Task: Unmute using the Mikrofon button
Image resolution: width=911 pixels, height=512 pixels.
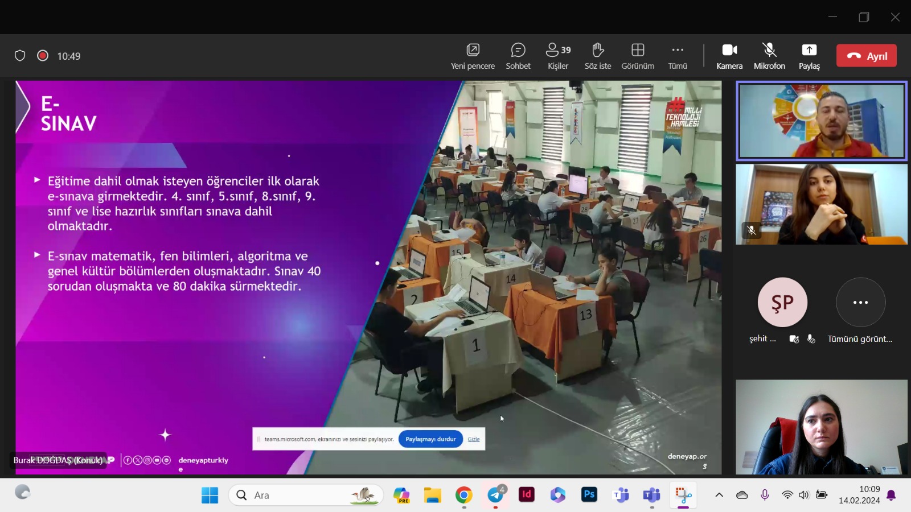Action: tap(769, 56)
